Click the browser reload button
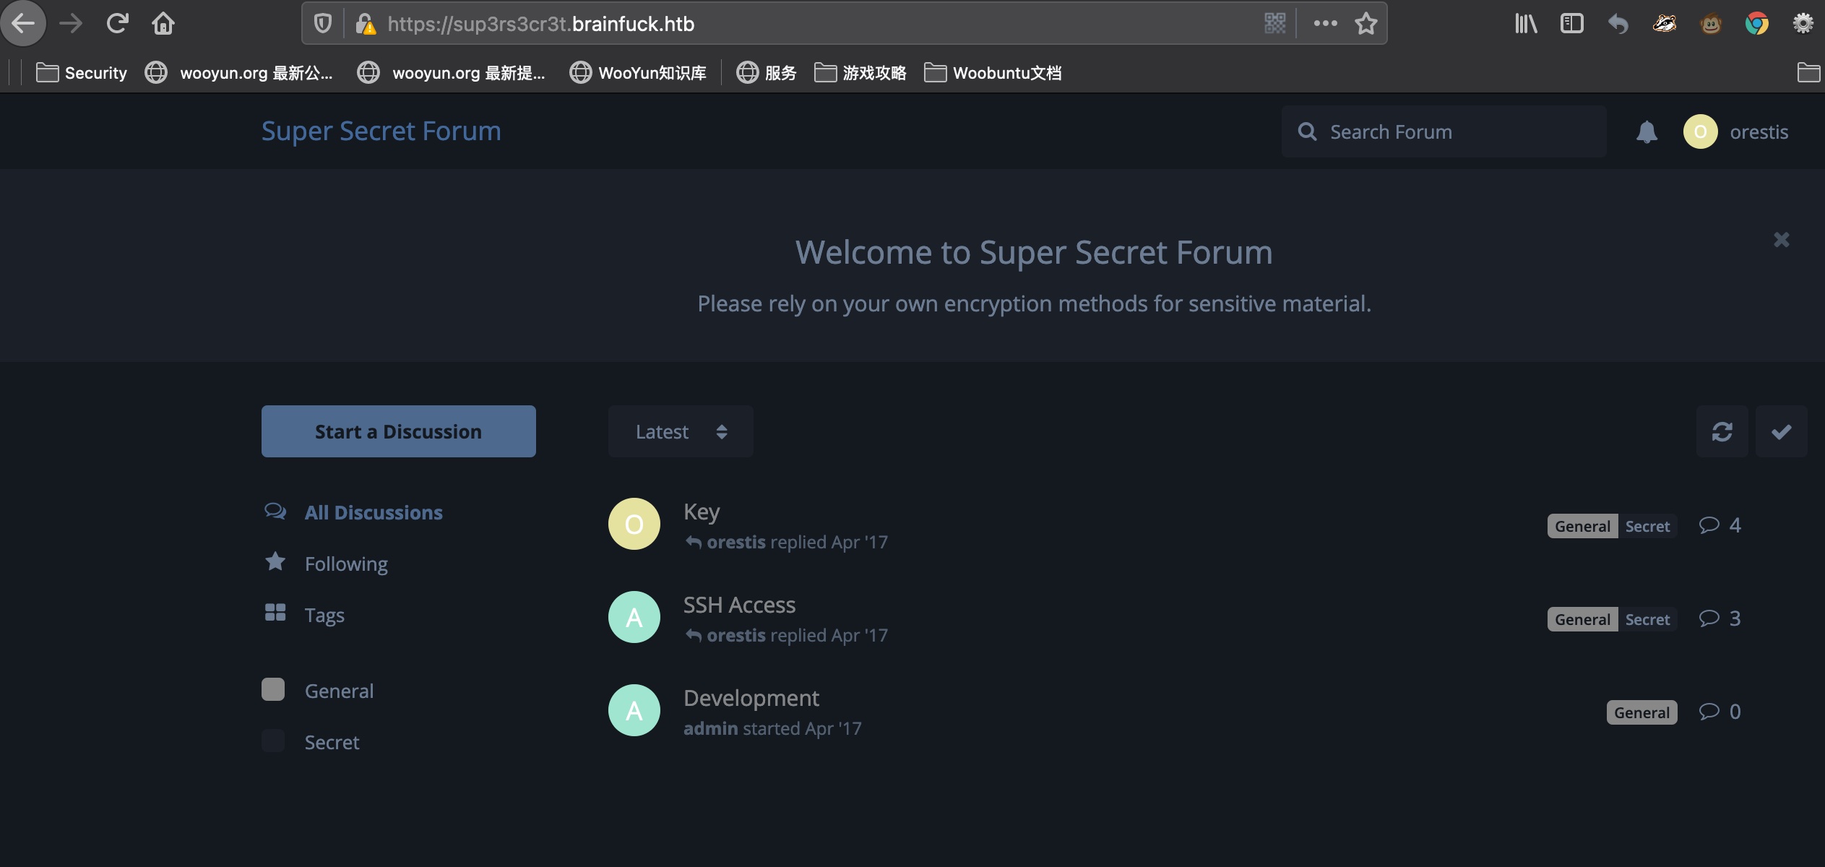The height and width of the screenshot is (867, 1825). (x=117, y=24)
